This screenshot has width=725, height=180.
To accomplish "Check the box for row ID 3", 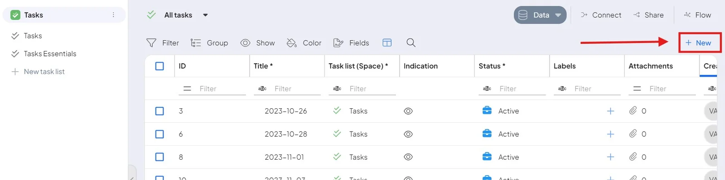I will (x=159, y=111).
